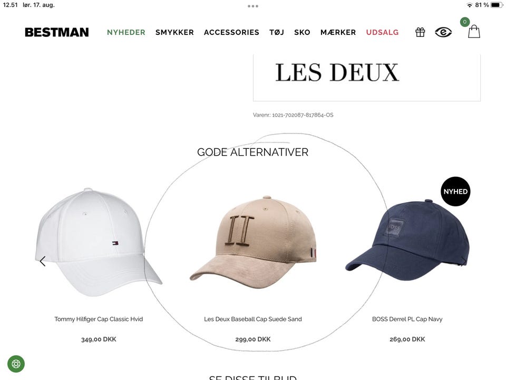
Task: Click the green cookie settings icon
Action: (16, 364)
